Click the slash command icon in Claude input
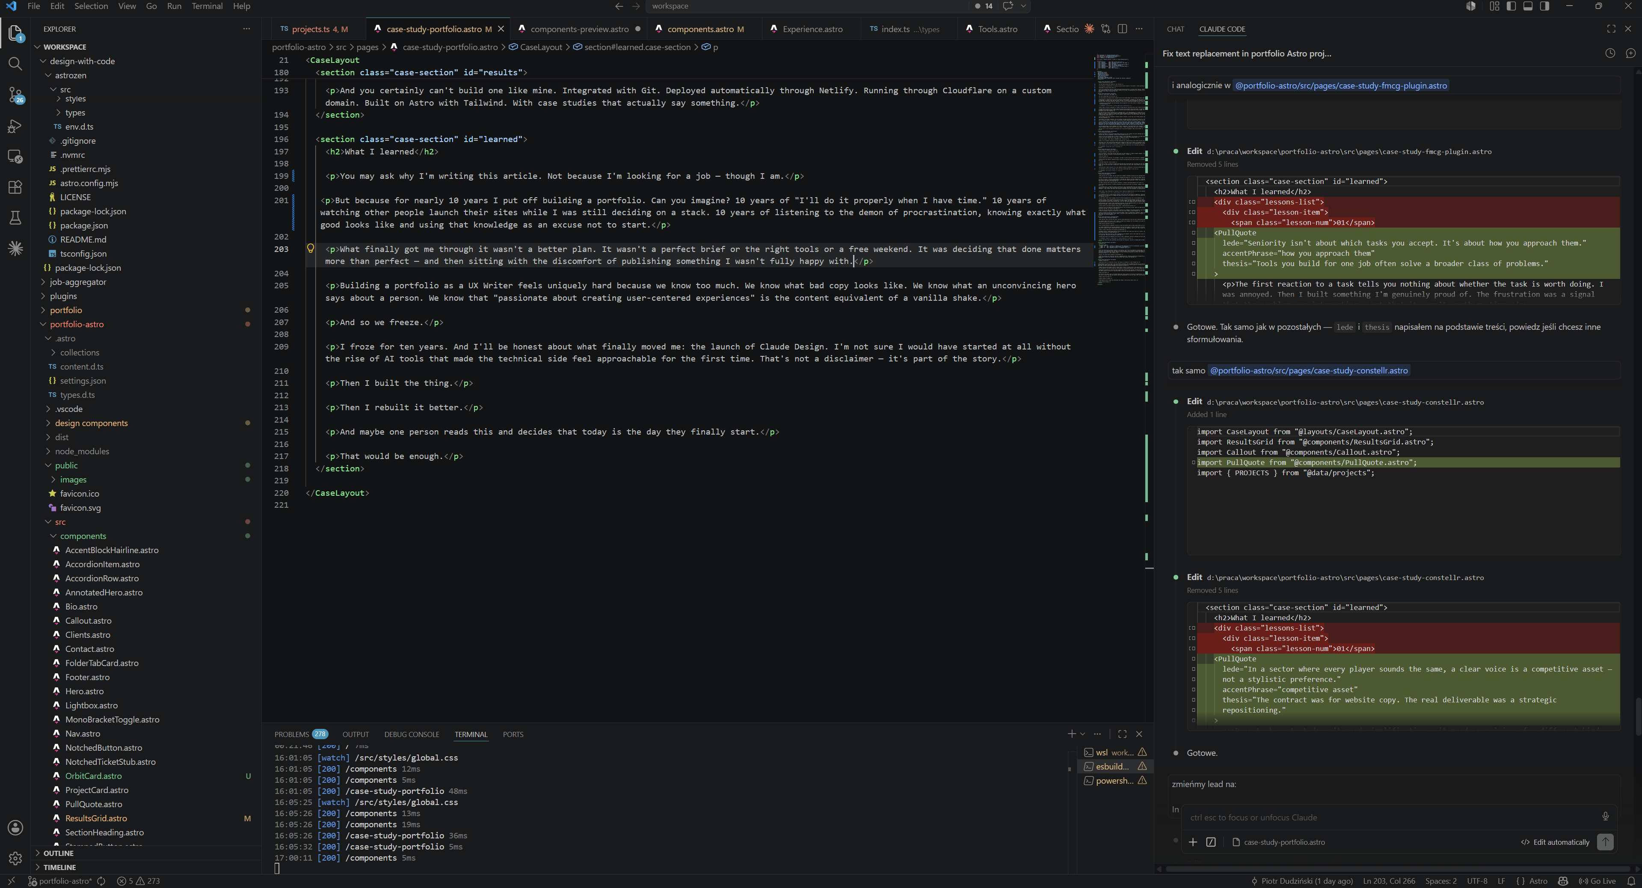 1211,842
